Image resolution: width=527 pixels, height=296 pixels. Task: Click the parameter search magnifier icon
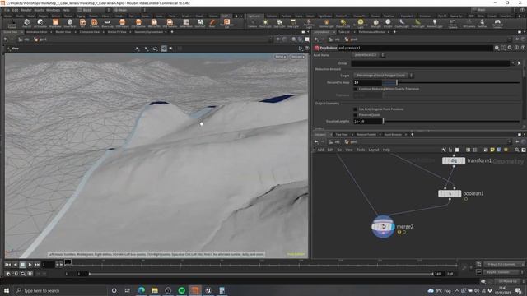pos(510,48)
